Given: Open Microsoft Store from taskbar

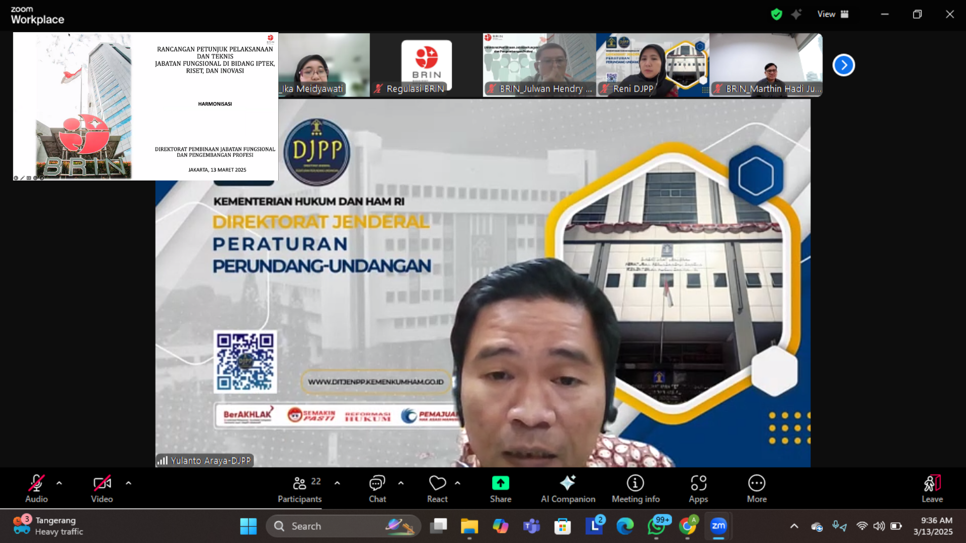Looking at the screenshot, I should coord(562,526).
